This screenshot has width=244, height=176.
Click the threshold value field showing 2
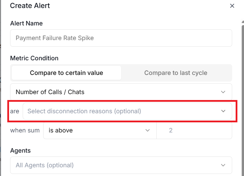(194, 130)
